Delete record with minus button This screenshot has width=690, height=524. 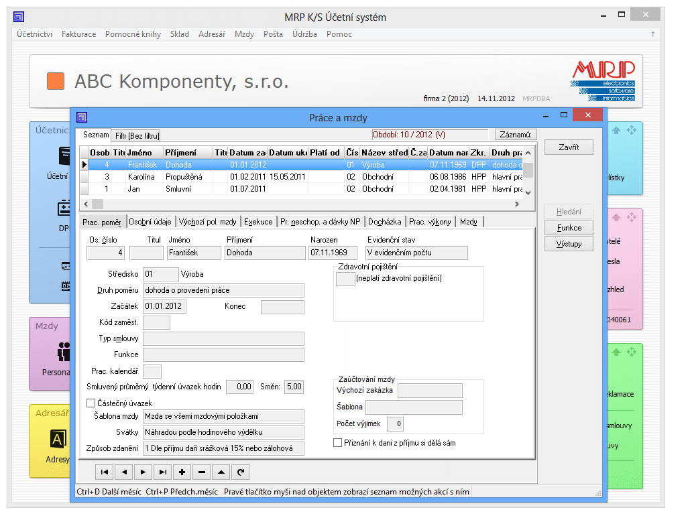click(202, 472)
